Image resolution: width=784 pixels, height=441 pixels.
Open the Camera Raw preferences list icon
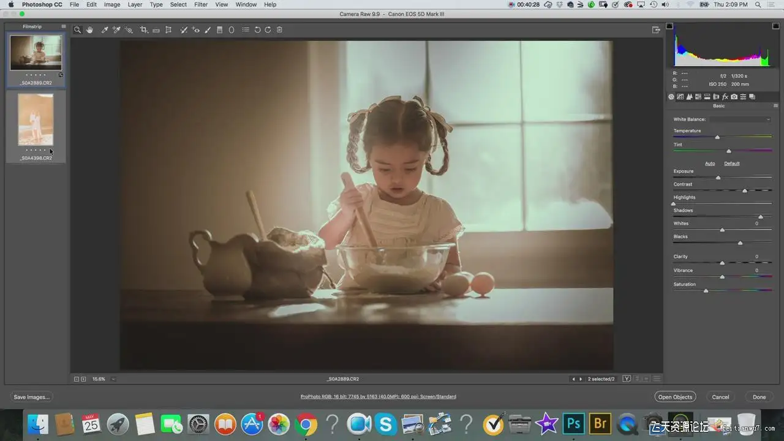pyautogui.click(x=246, y=29)
